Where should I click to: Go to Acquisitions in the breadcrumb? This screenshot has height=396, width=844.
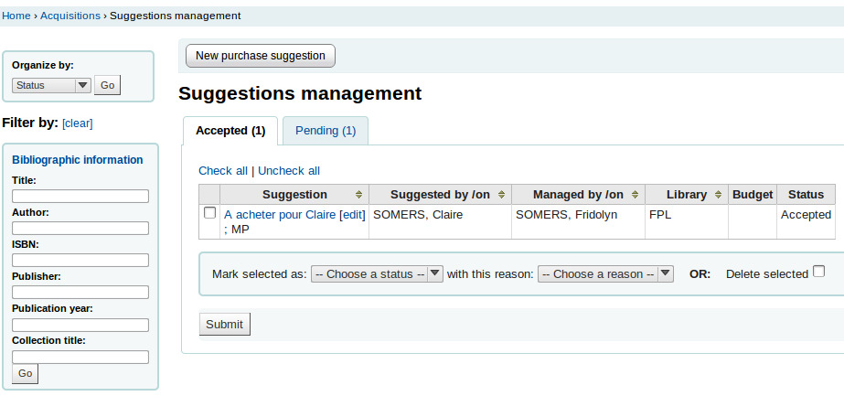pyautogui.click(x=70, y=16)
